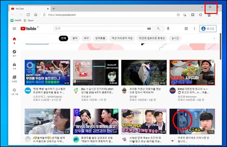The image size is (227, 147).
Task: Open Edge settings and more menu
Action: [x=217, y=15]
